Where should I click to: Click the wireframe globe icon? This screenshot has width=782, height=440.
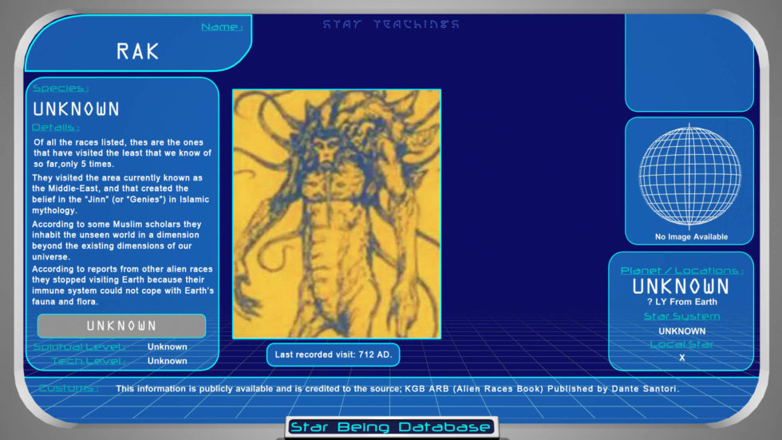click(689, 176)
